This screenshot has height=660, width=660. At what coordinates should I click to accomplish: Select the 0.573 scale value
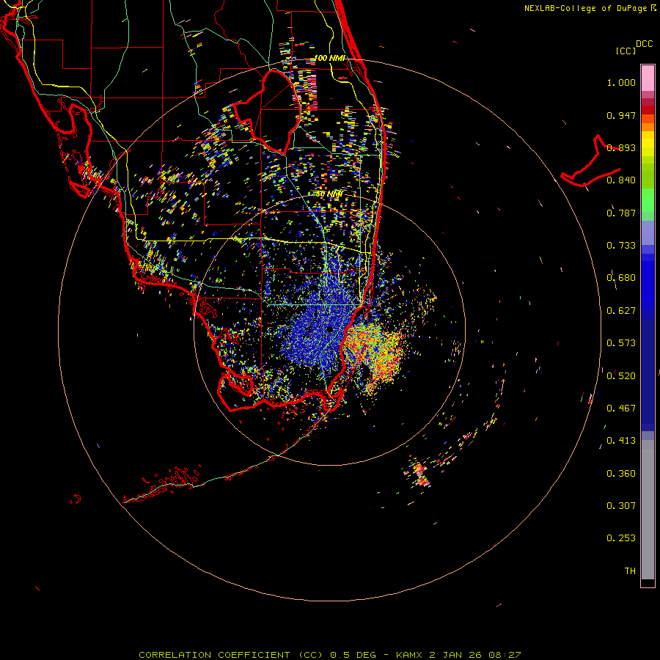click(621, 343)
